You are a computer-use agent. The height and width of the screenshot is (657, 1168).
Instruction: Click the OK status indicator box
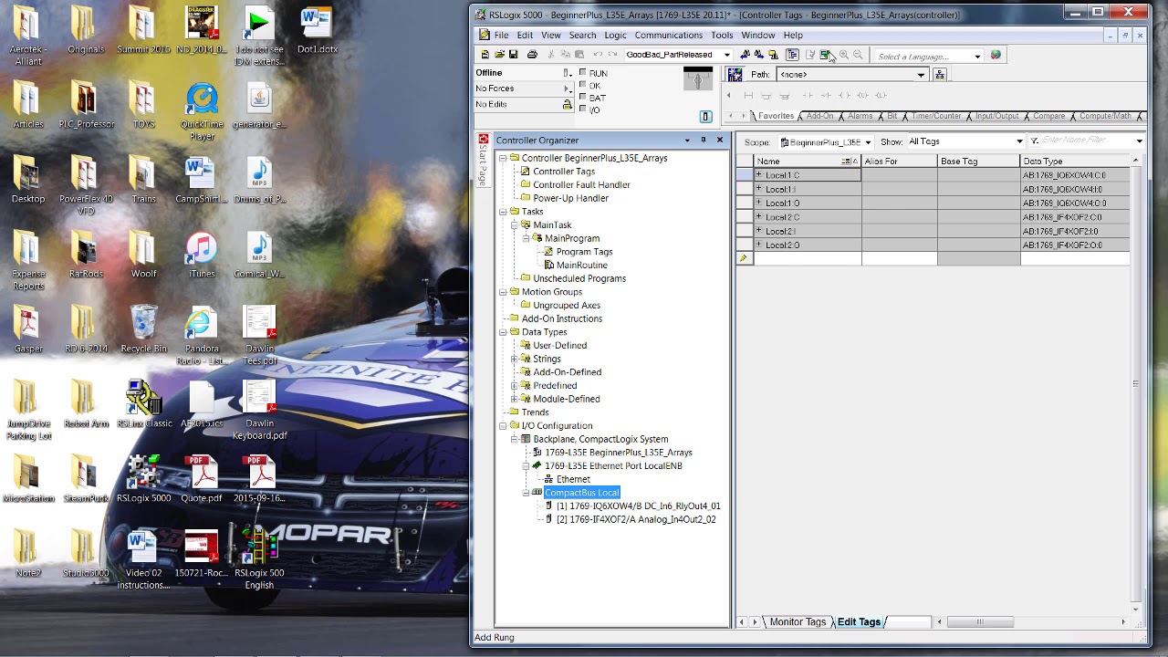[x=583, y=85]
